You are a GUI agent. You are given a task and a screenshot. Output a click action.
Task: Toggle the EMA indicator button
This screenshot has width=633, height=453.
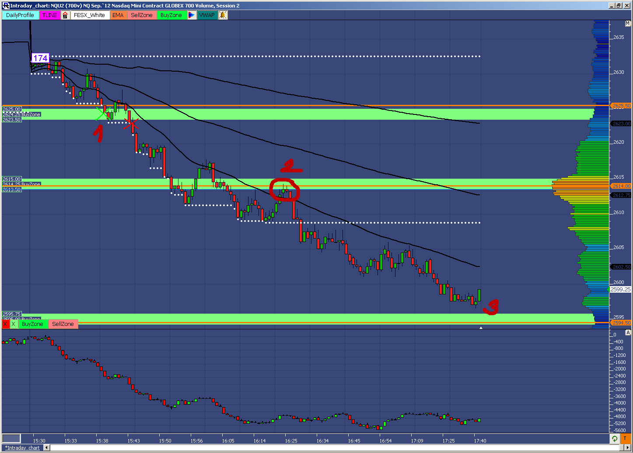pyautogui.click(x=118, y=15)
